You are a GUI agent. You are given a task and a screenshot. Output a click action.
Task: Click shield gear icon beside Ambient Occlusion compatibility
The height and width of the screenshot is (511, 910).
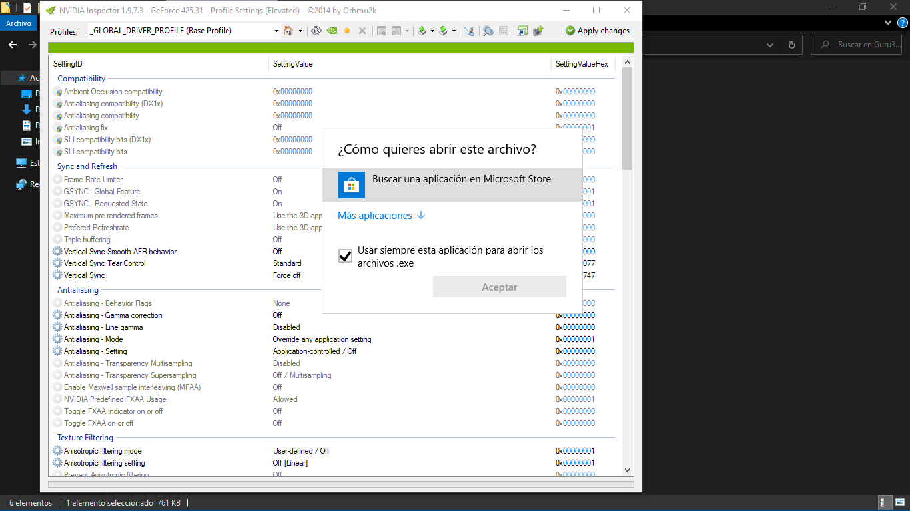coord(57,92)
